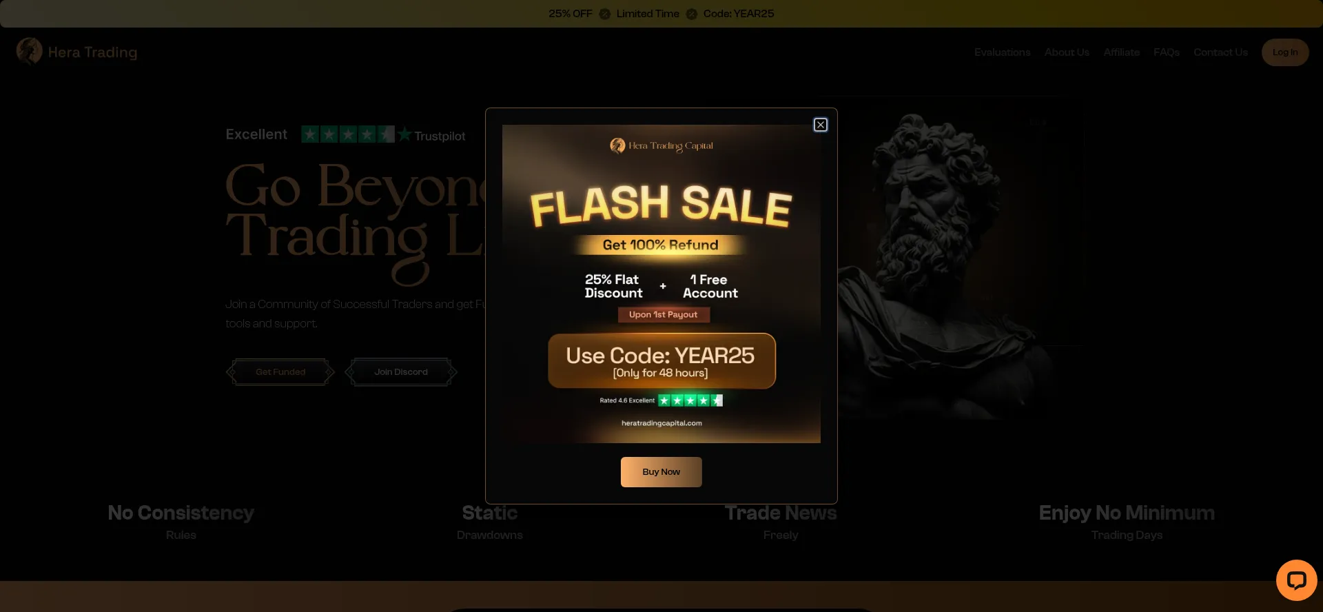
Task: Open the FAQs page
Action: [x=1166, y=52]
